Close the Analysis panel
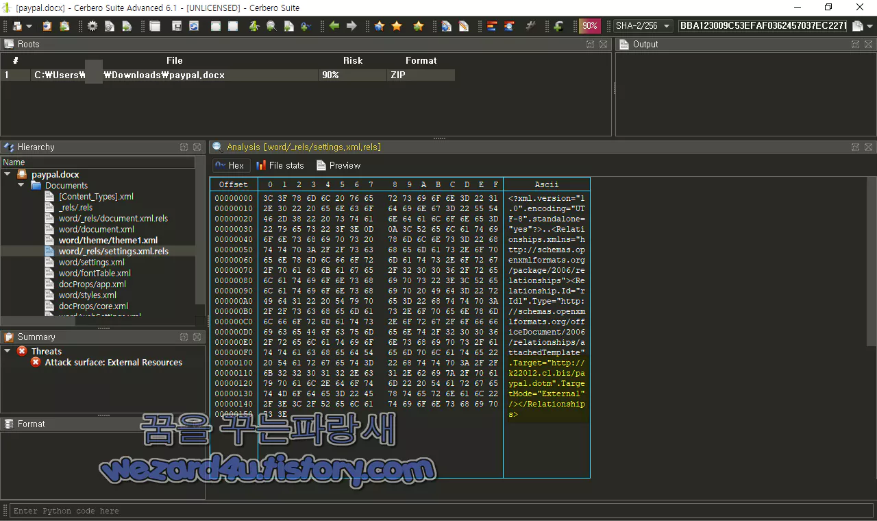The width and height of the screenshot is (877, 521). 868,147
